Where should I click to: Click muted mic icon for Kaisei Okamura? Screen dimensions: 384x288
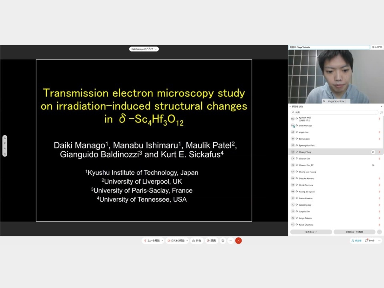(379, 224)
